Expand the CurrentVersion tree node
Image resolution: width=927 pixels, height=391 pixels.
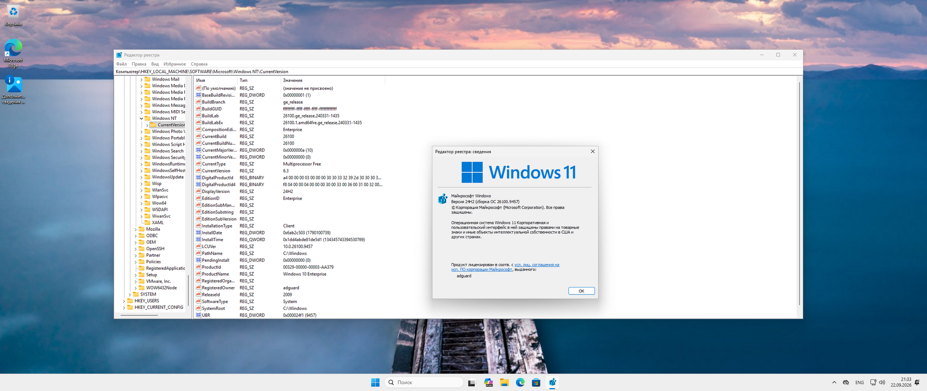(147, 125)
